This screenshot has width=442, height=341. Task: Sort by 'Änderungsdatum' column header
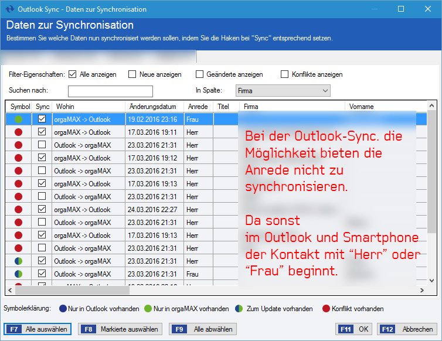[155, 107]
